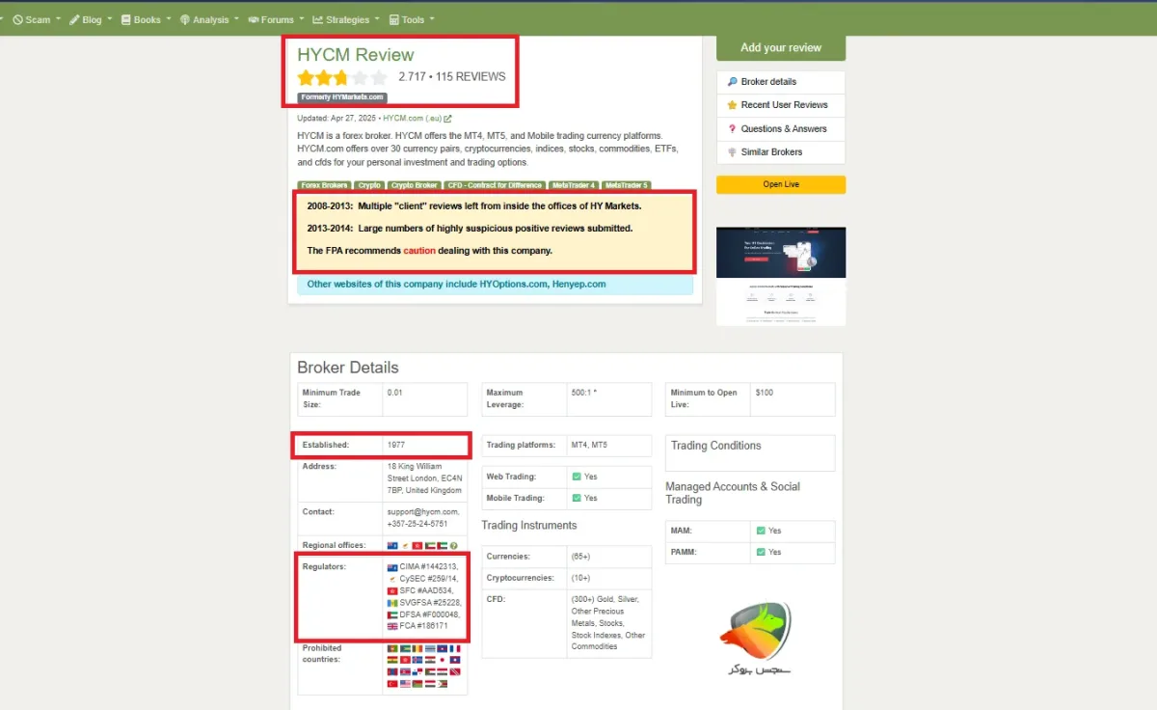Image resolution: width=1157 pixels, height=710 pixels.
Task: Toggle the Mobile Trading Yes checkmark
Action: (577, 498)
